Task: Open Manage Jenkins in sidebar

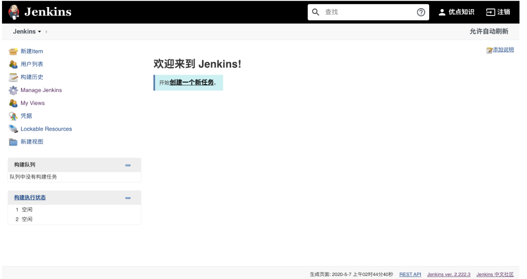Action: coord(41,90)
